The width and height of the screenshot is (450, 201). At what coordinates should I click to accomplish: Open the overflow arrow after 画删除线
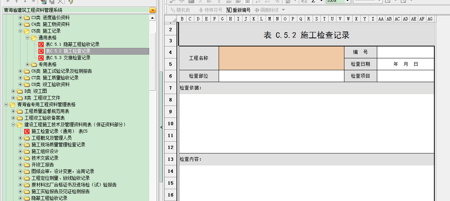[x=283, y=10]
